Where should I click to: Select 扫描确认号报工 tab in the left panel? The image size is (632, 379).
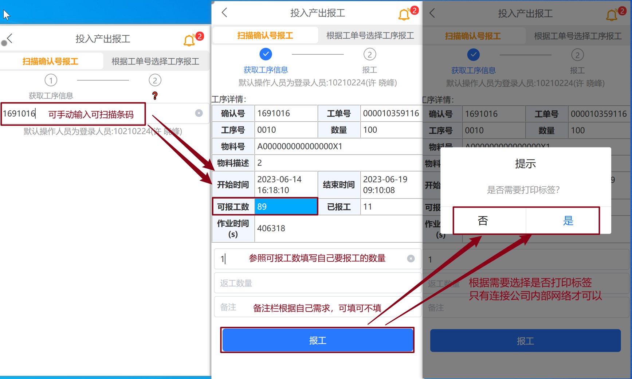[51, 61]
